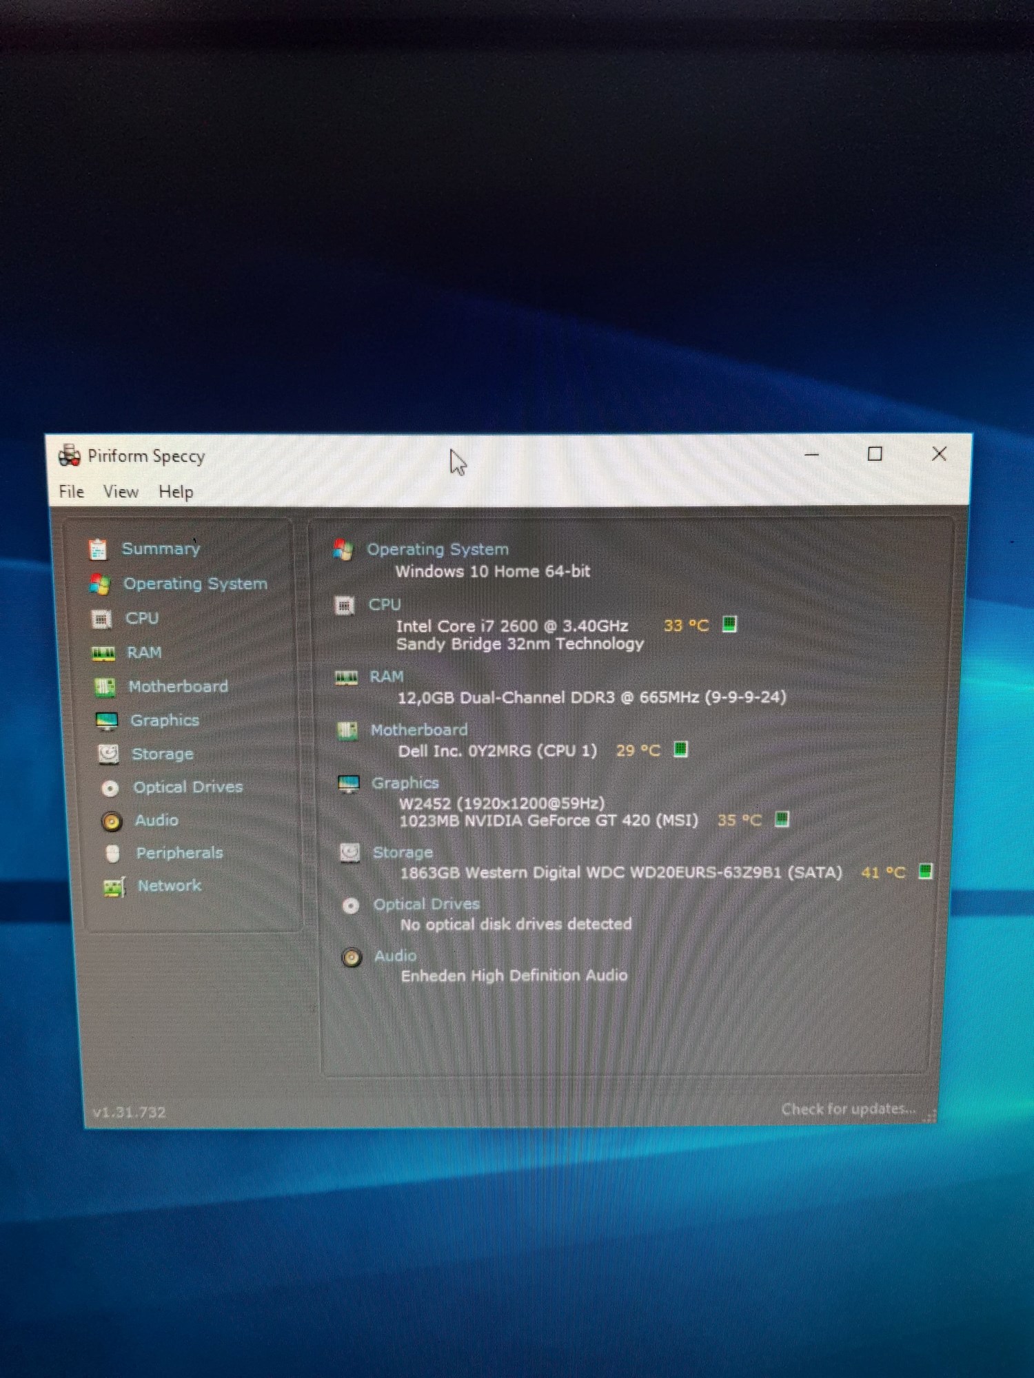Click the Motherboard icon in summary pane
Viewport: 1034px width, 1378px height.
pyautogui.click(x=347, y=730)
